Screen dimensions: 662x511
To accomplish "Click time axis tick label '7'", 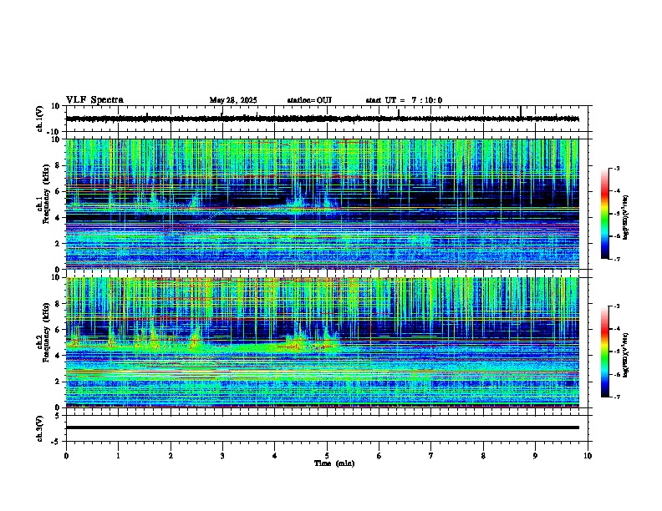I will [x=431, y=456].
